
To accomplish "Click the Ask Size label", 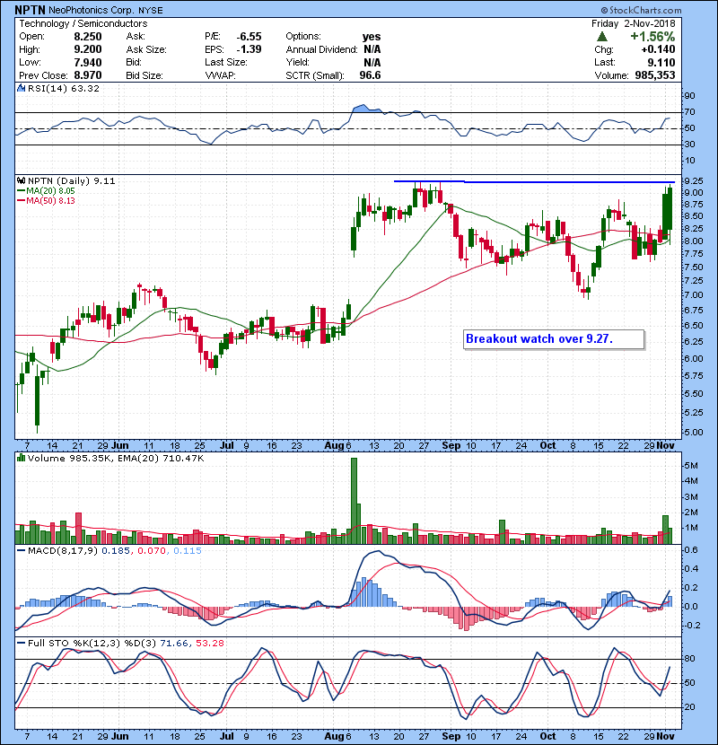I will [146, 49].
